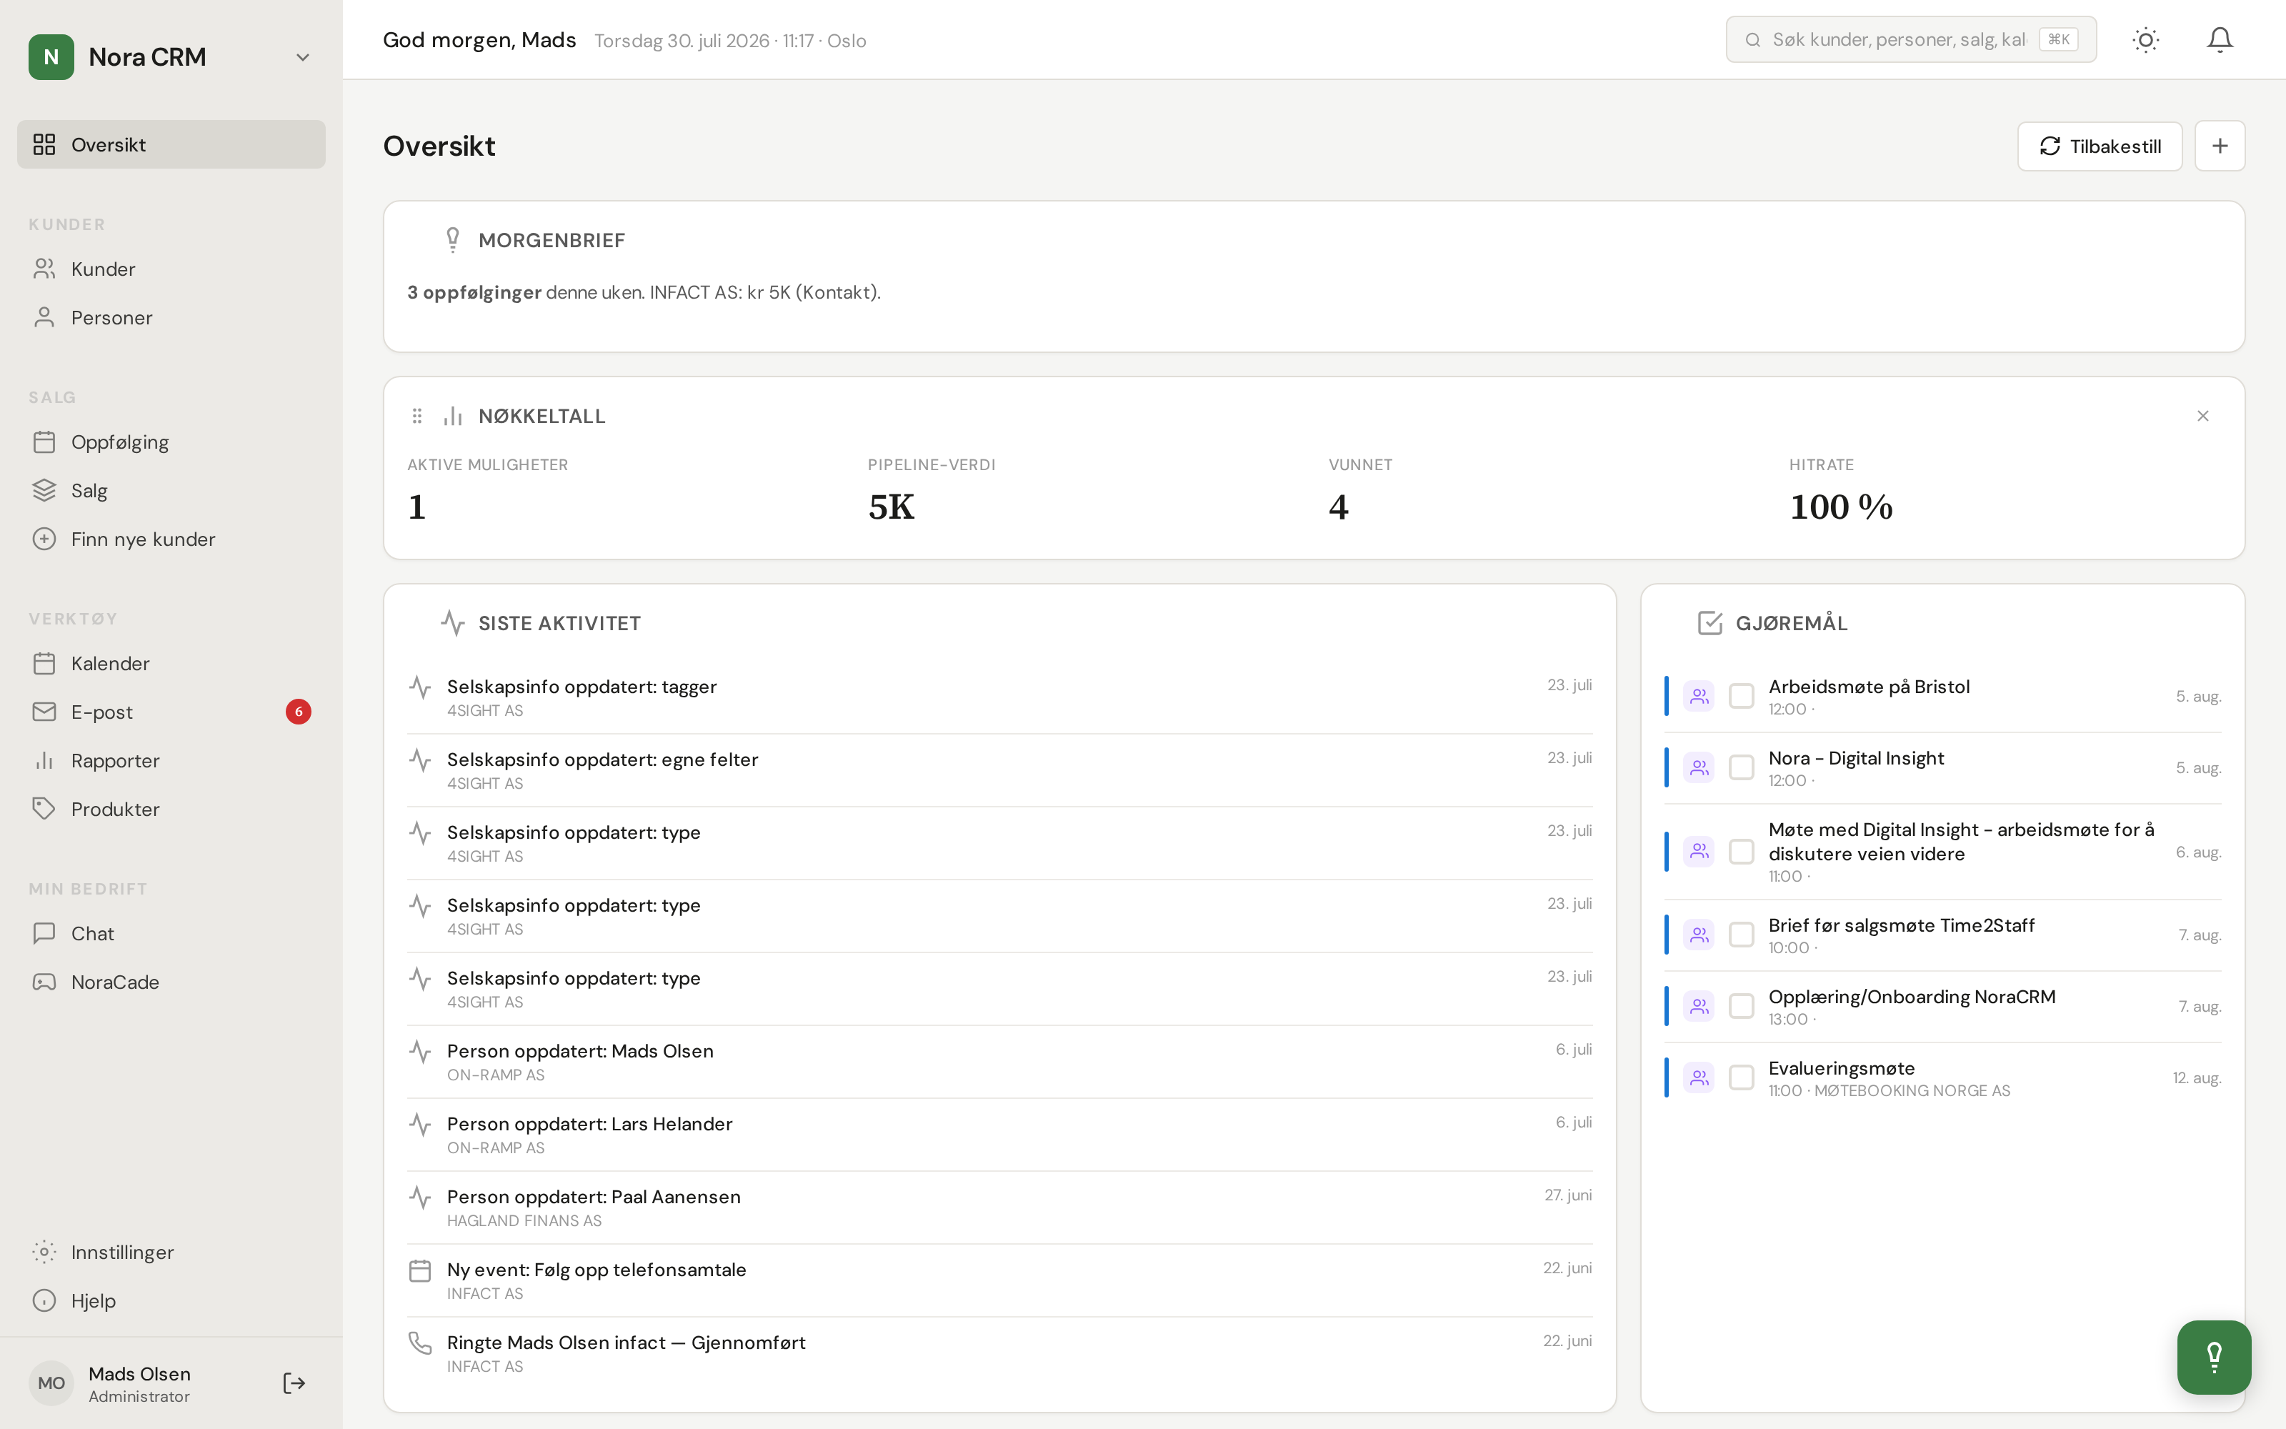Click the Morgenbrief lightbulb icon
Image resolution: width=2286 pixels, height=1429 pixels.
click(x=452, y=240)
